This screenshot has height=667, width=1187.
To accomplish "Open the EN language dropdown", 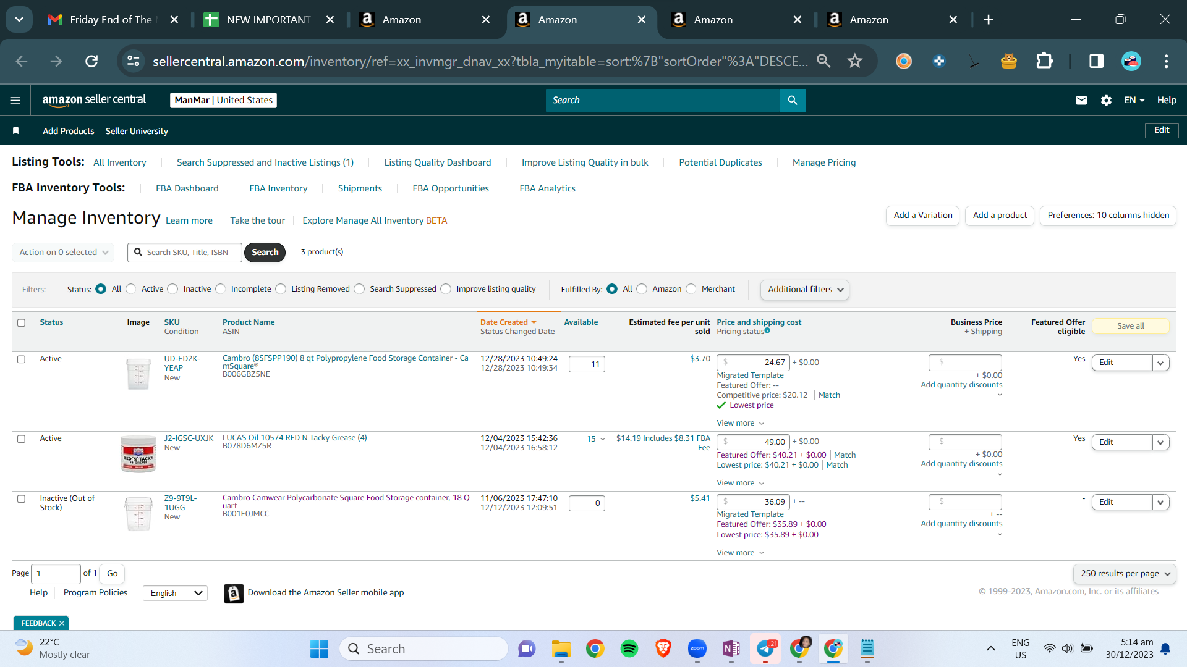I will click(1134, 100).
